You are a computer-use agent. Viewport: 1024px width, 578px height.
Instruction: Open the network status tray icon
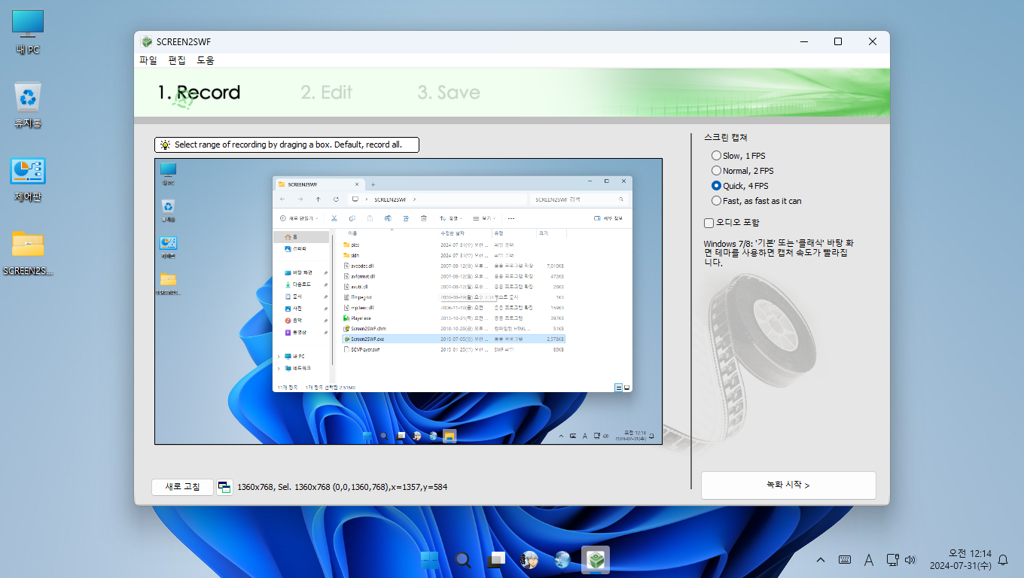pos(892,560)
